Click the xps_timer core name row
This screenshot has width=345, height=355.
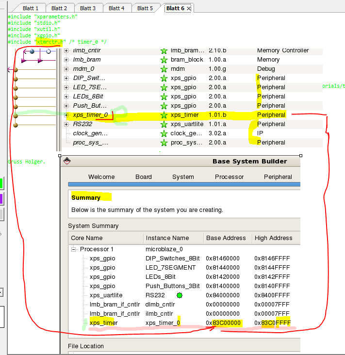103,323
